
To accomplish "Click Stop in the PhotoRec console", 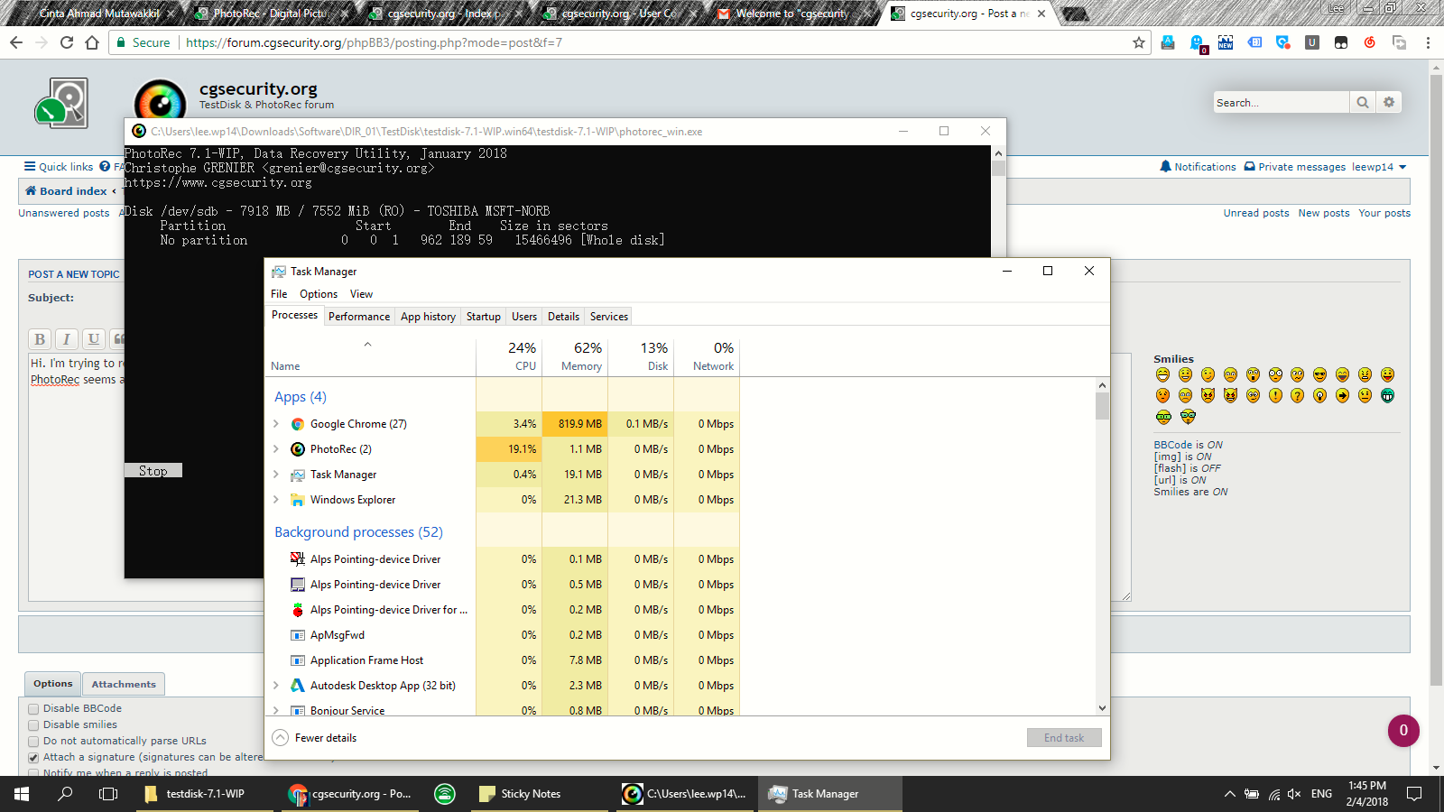I will coord(153,470).
